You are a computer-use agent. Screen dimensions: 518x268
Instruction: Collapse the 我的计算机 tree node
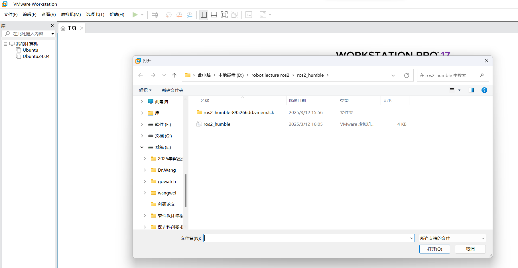pyautogui.click(x=5, y=44)
